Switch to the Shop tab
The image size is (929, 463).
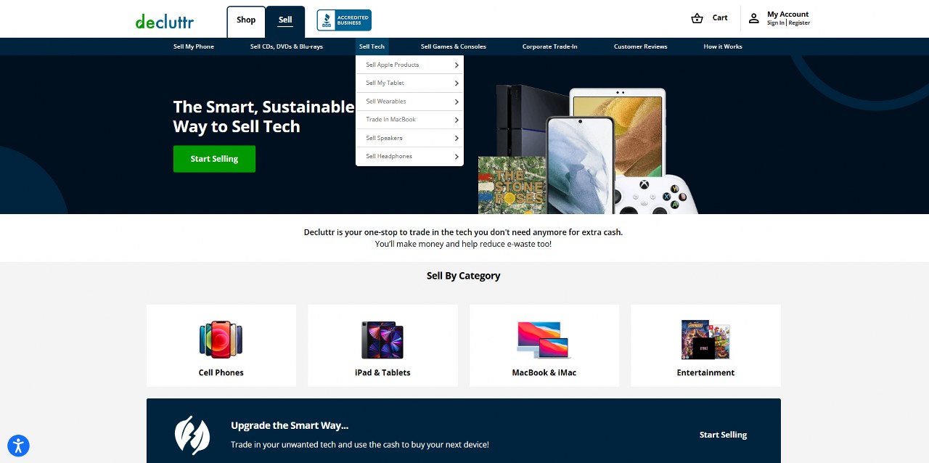click(246, 21)
